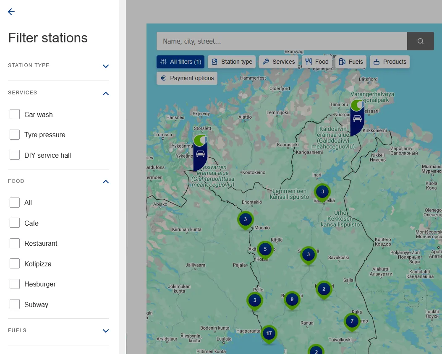Image resolution: width=442 pixels, height=354 pixels.
Task: Collapse the FOOD section
Action: pyautogui.click(x=105, y=182)
